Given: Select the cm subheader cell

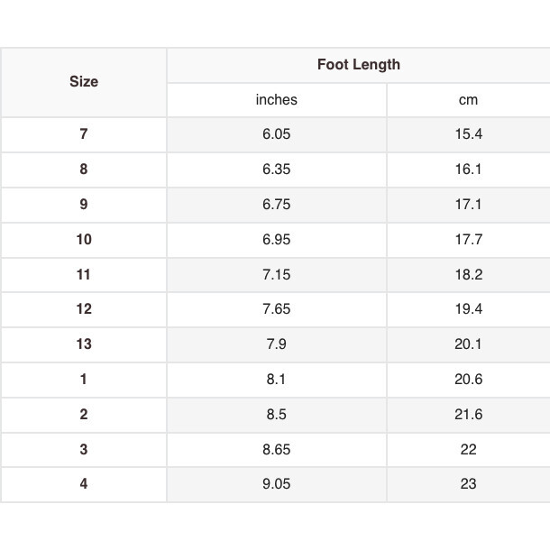Looking at the screenshot, I should point(468,100).
